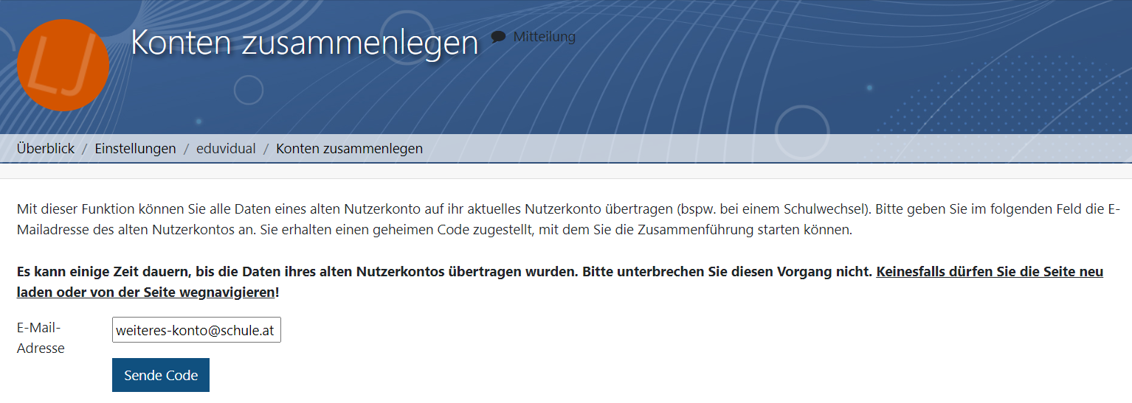Focus the E-Mail-Adresse input field
The width and height of the screenshot is (1132, 403).
[x=196, y=330]
